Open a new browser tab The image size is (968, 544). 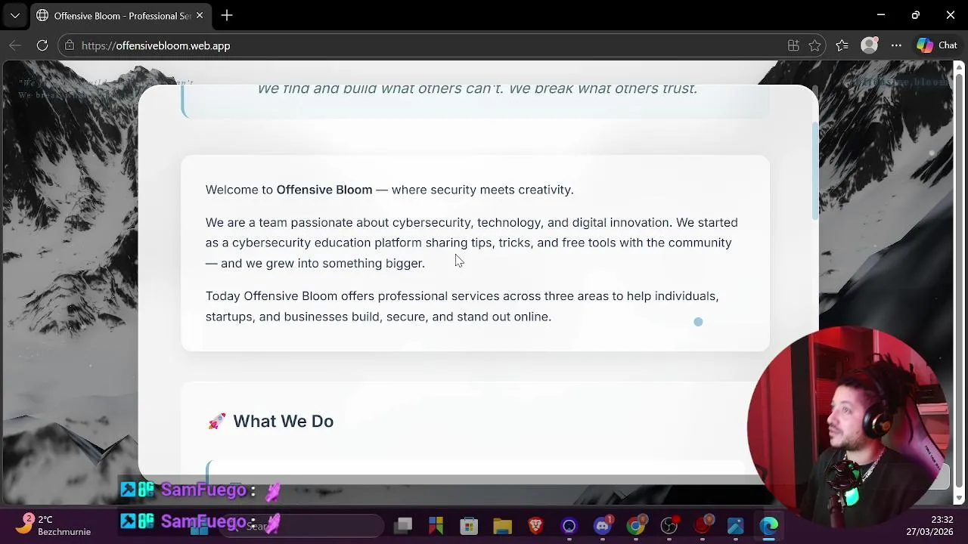tap(227, 15)
